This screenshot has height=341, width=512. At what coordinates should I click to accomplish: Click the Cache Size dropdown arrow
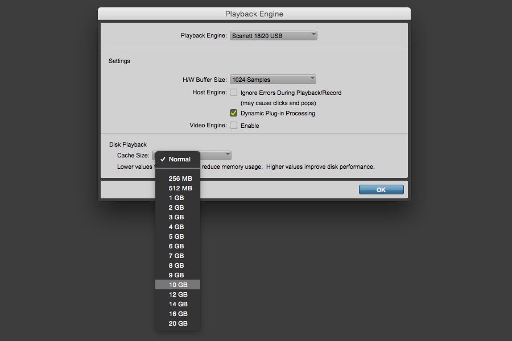click(x=228, y=155)
